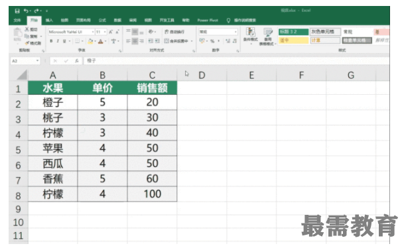Expand the Name Box dropdown arrow
Viewport: 402px width, 252px height.
(37, 61)
